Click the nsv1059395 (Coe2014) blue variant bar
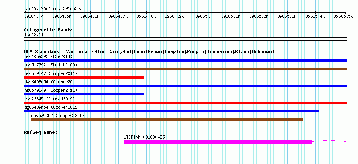358x164 pixels. (x=185, y=60)
